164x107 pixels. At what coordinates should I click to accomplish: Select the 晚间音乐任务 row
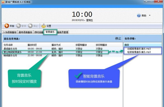(x=62, y=55)
